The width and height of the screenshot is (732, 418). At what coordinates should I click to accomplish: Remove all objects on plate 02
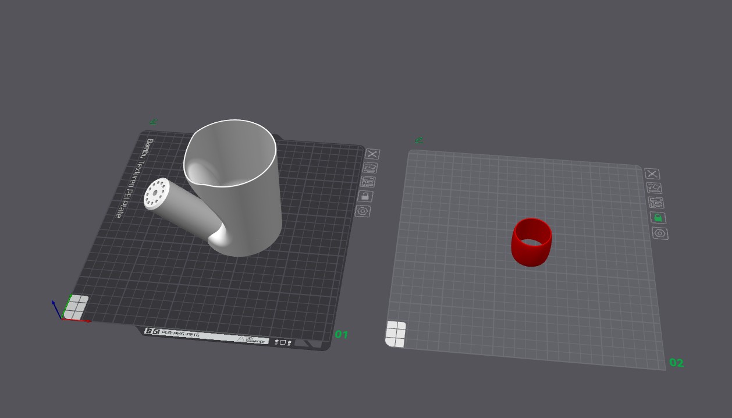click(x=652, y=173)
